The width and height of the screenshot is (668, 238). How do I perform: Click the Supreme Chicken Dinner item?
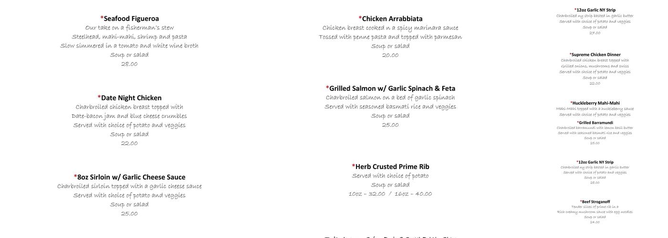[x=595, y=55]
